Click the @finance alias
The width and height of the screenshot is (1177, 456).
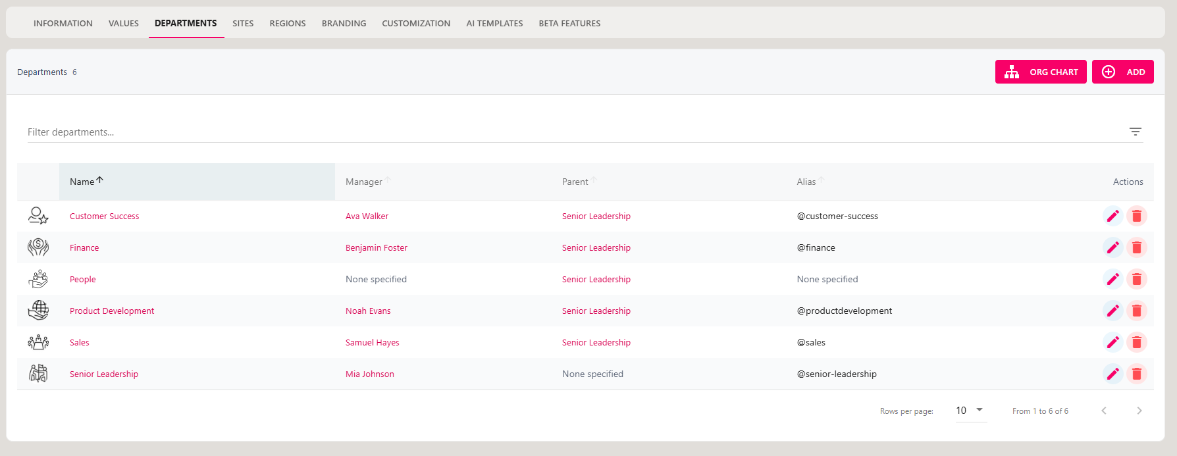[x=816, y=247]
